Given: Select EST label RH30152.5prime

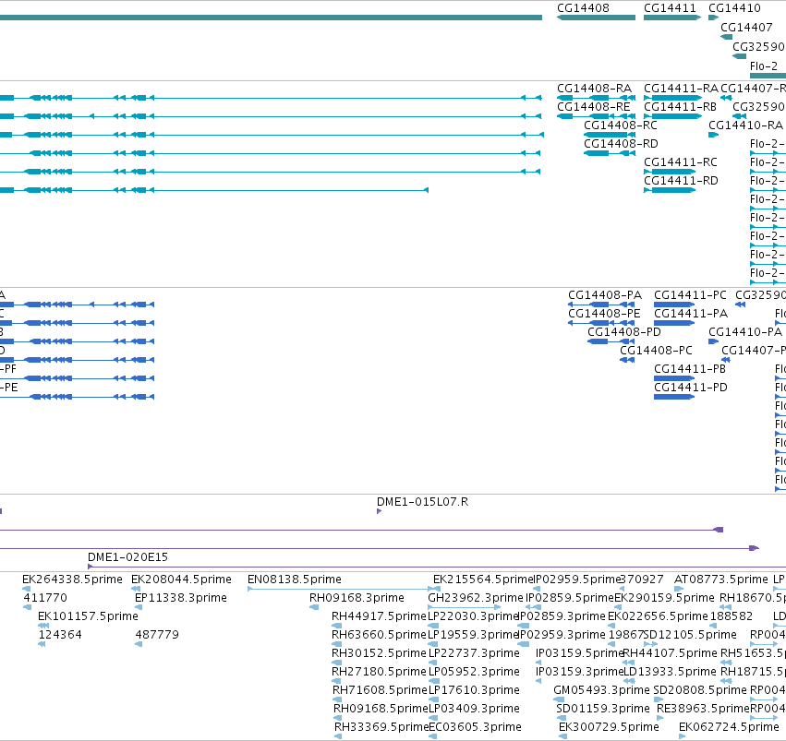Looking at the screenshot, I should tap(379, 653).
